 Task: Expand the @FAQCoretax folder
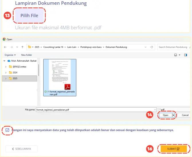click(6, 67)
